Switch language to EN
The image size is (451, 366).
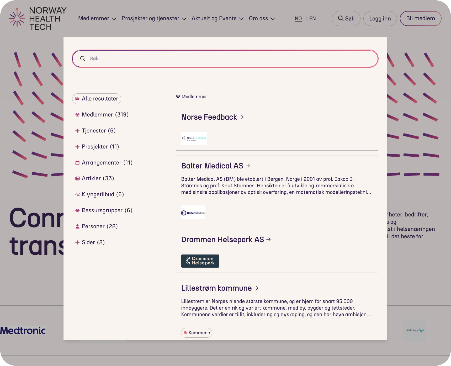click(x=312, y=19)
